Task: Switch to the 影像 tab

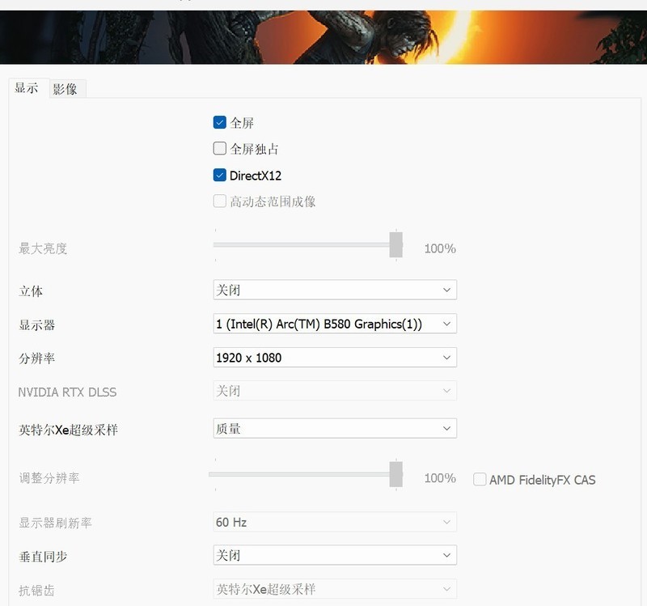Action: coord(67,88)
